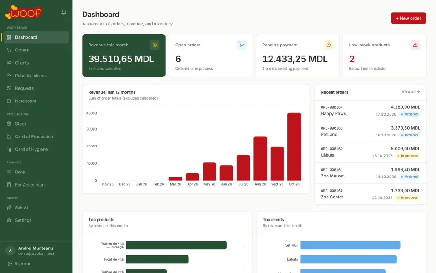
Task: Click the demo@woofcrm.test email text
Action: [36, 253]
